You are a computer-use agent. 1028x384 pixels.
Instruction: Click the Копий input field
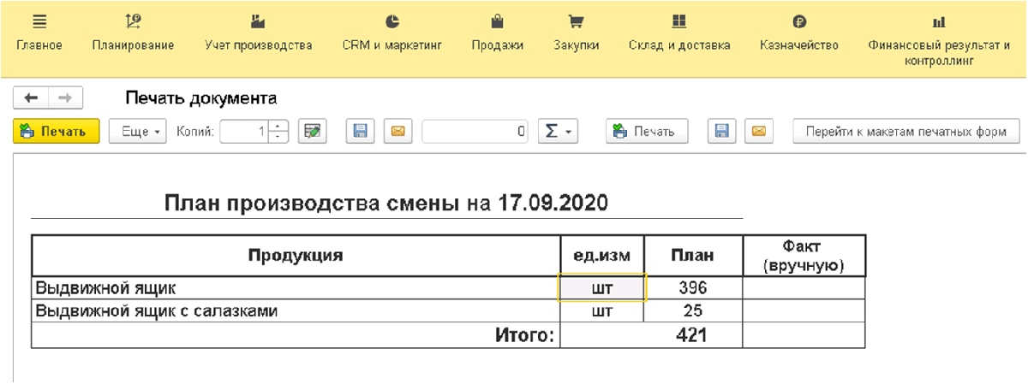click(245, 132)
